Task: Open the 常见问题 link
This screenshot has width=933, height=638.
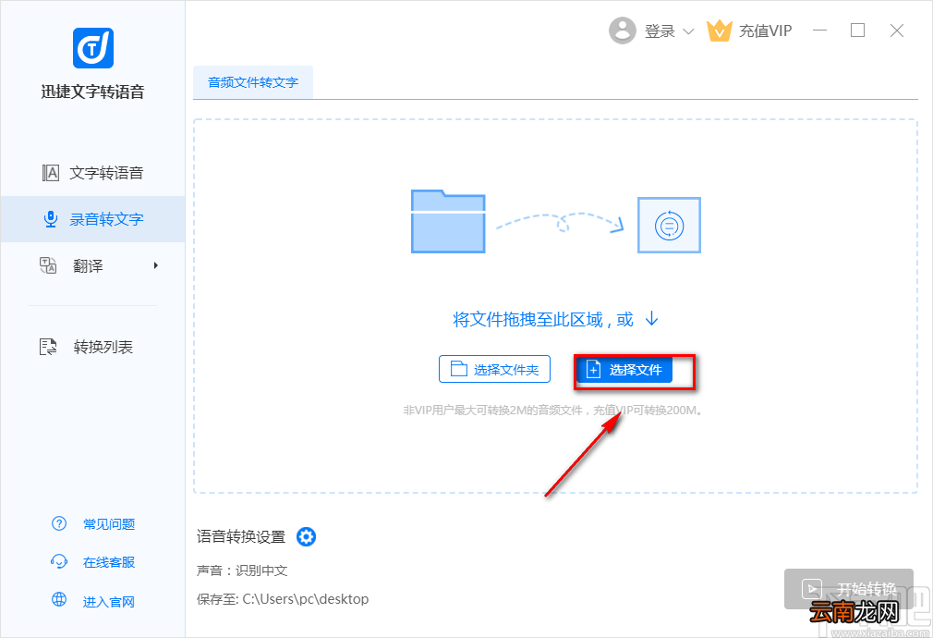Action: [109, 524]
